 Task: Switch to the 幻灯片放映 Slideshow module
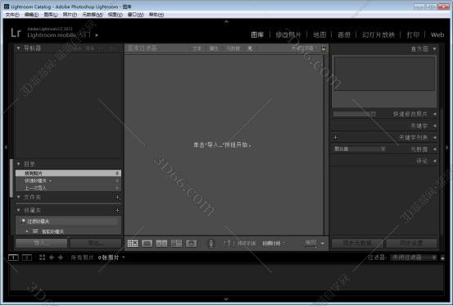(x=378, y=34)
